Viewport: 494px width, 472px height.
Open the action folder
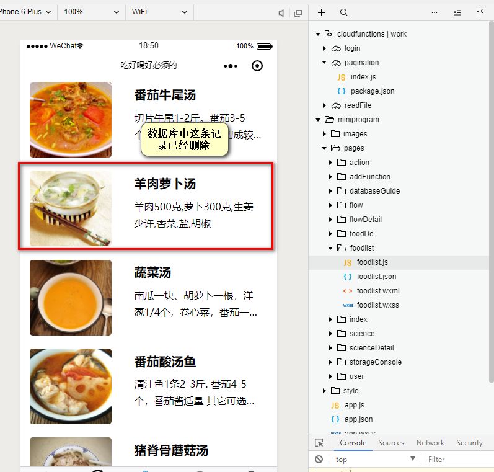click(359, 163)
